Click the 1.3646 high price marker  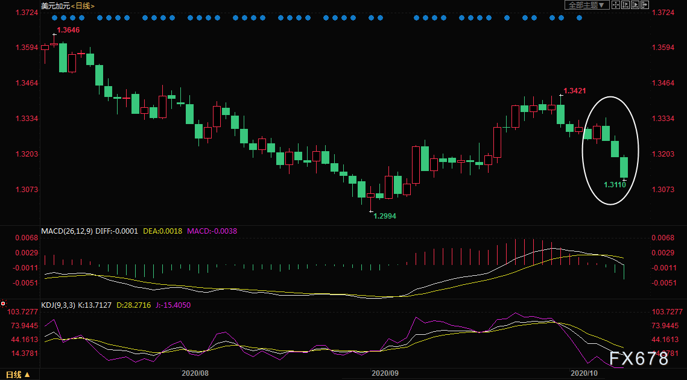click(x=68, y=30)
